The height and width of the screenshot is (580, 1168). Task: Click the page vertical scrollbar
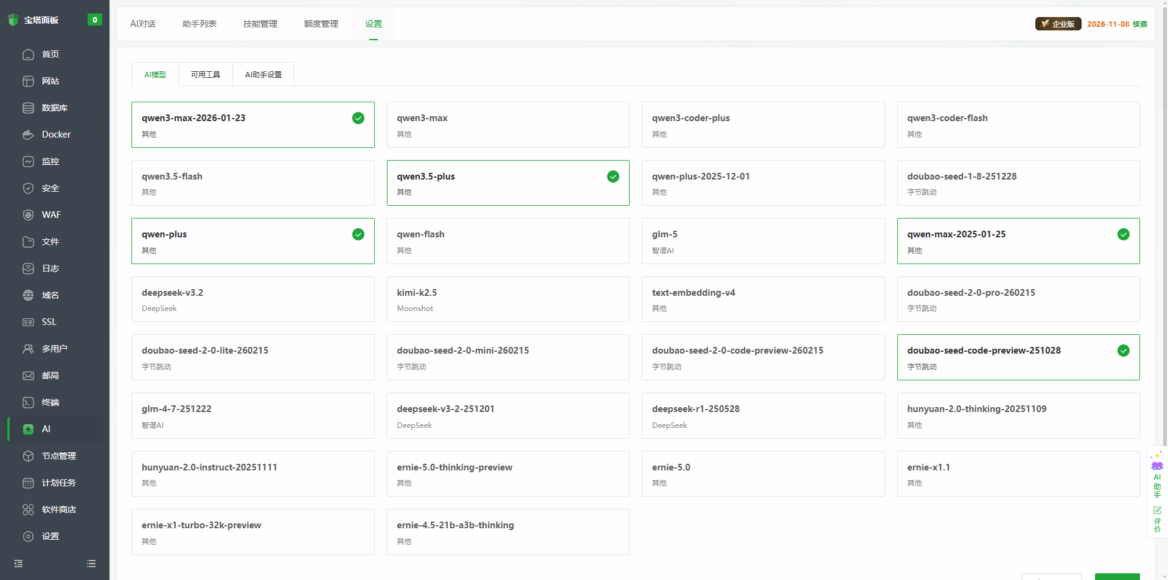tap(1164, 243)
